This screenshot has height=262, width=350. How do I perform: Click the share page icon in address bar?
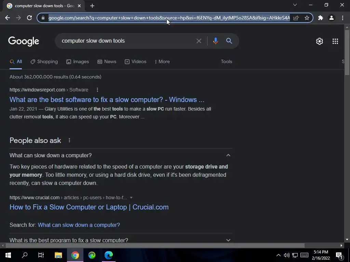tap(296, 18)
